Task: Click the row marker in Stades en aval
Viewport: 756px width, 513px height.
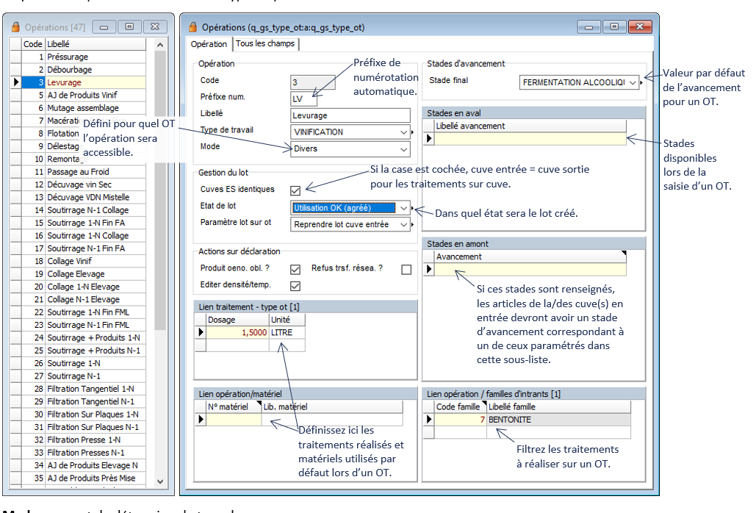Action: (430, 138)
